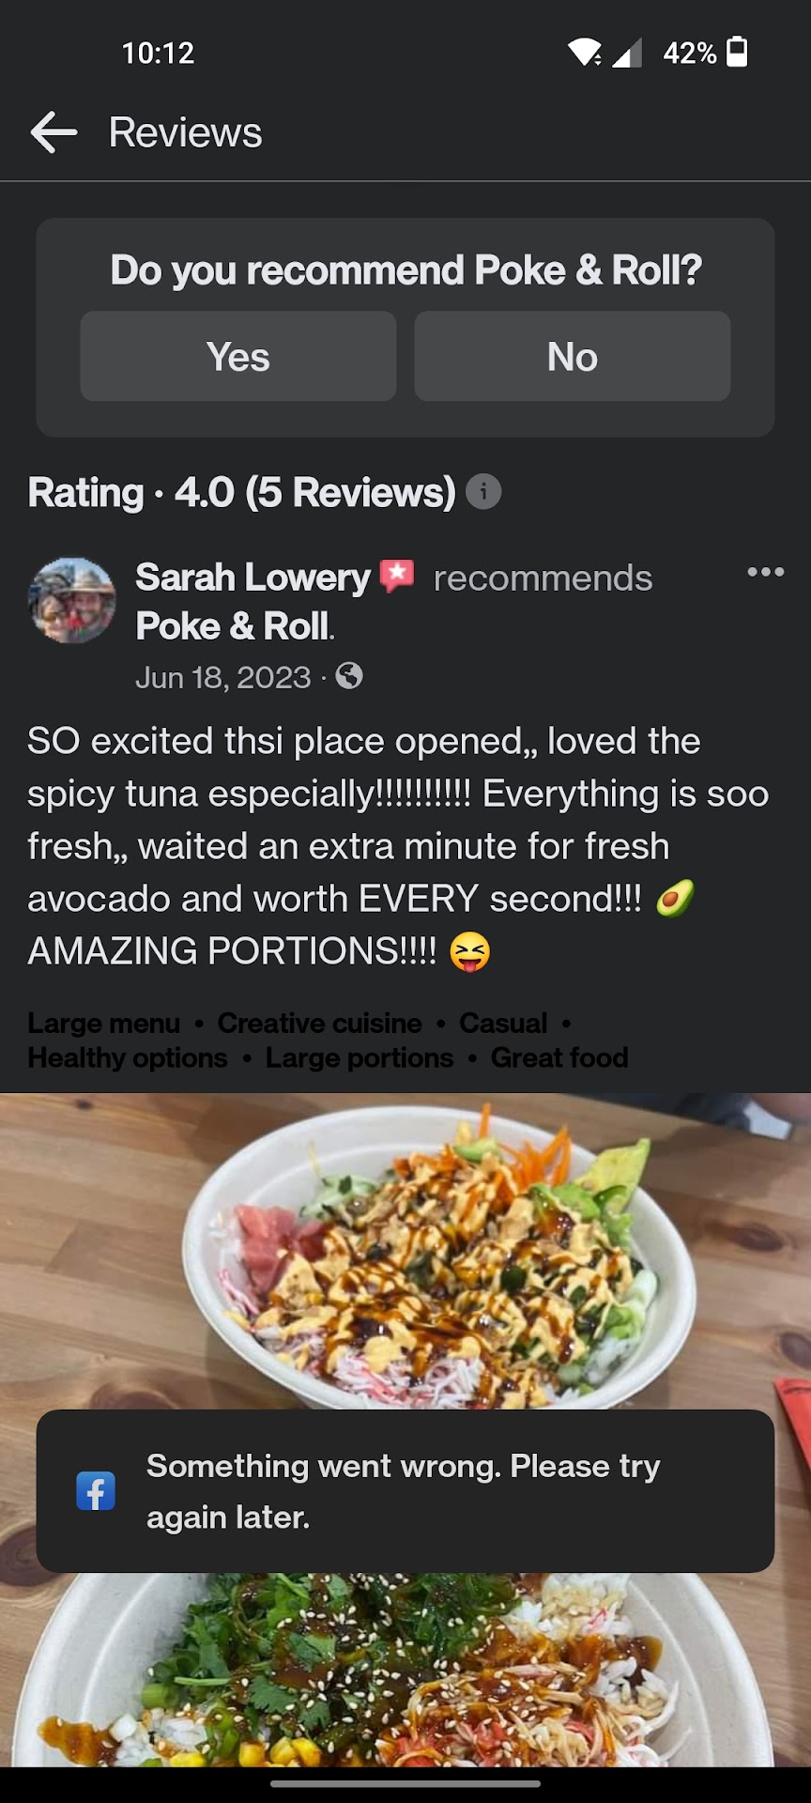811x1803 pixels.
Task: Tap the cellular signal icon
Action: 626,53
